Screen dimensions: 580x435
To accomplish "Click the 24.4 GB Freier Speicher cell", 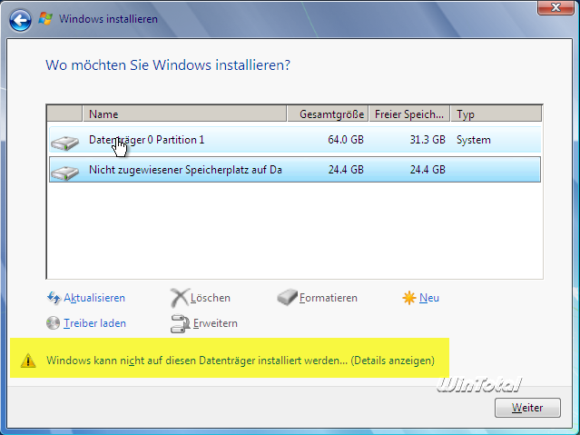I will pyautogui.click(x=428, y=170).
